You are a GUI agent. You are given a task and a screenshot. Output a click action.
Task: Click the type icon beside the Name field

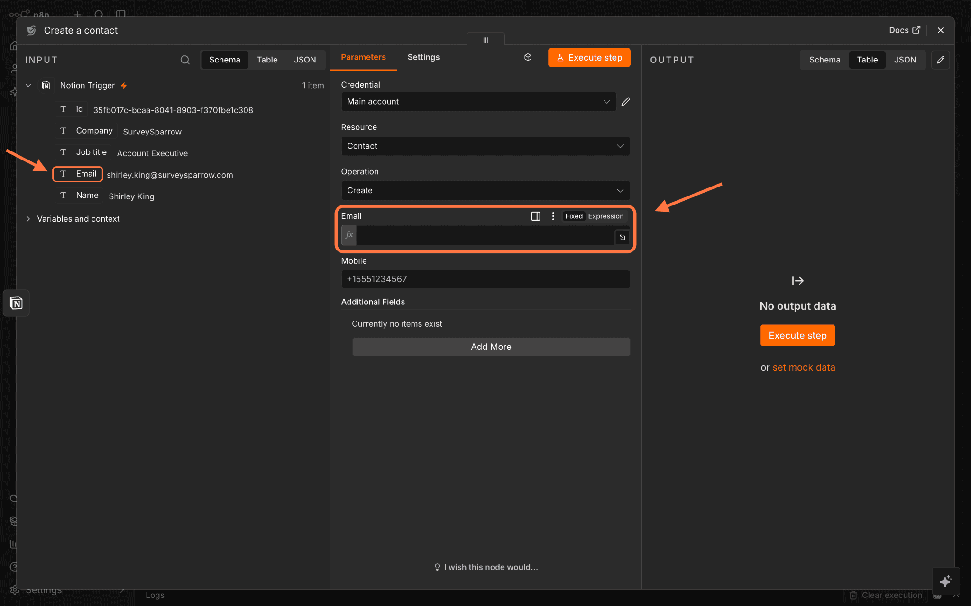coord(63,196)
